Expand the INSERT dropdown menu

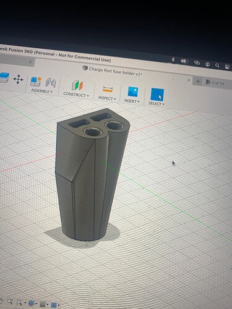pyautogui.click(x=132, y=101)
